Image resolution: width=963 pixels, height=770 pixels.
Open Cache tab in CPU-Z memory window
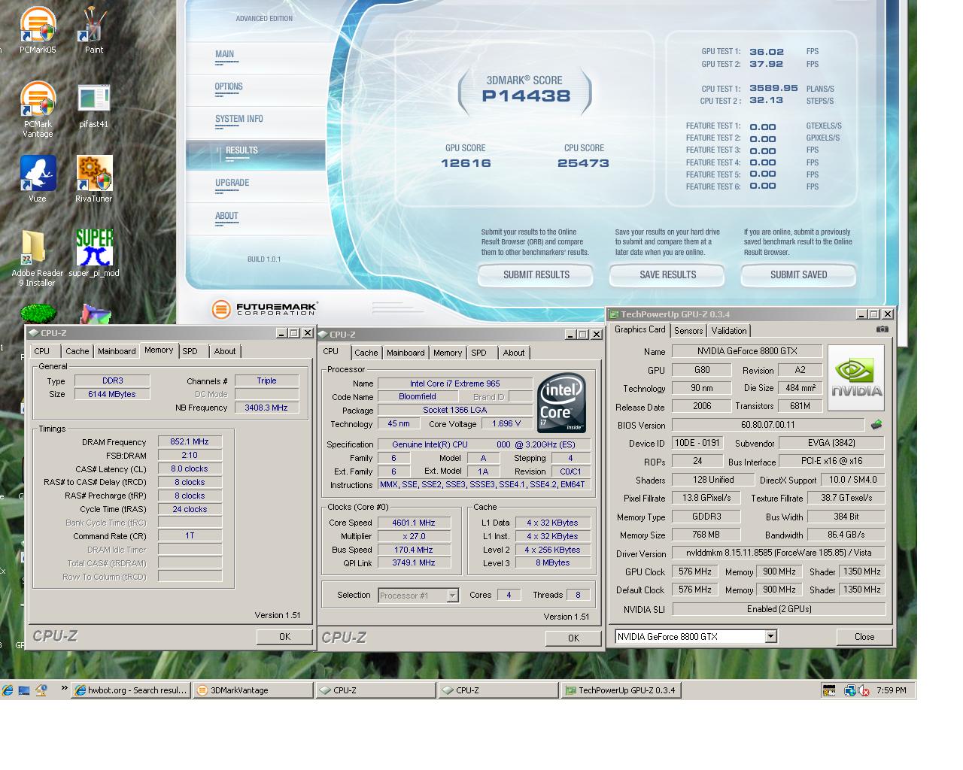click(77, 351)
